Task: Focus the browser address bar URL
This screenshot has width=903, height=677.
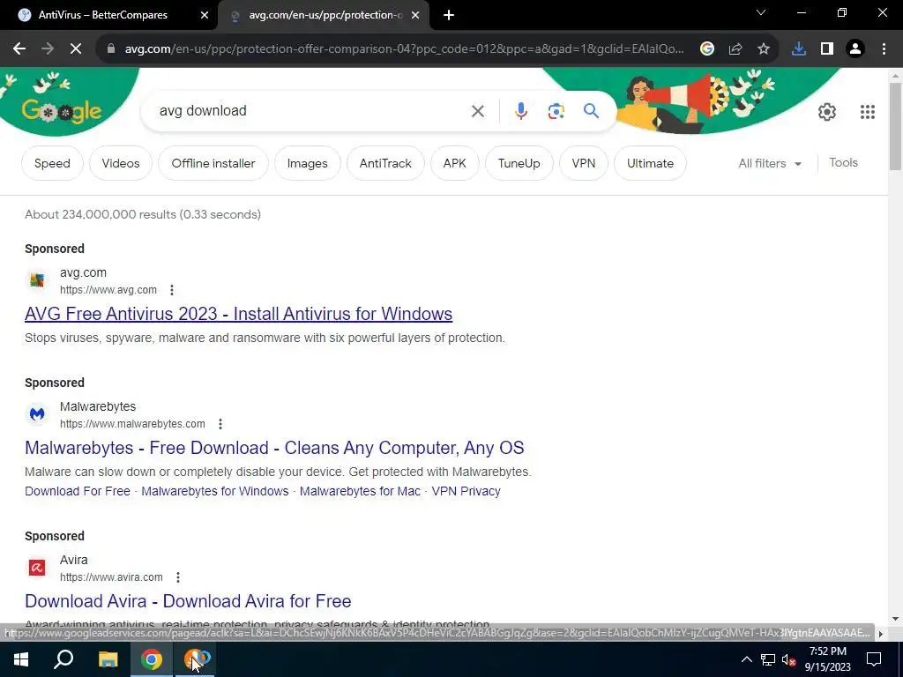Action: point(404,49)
